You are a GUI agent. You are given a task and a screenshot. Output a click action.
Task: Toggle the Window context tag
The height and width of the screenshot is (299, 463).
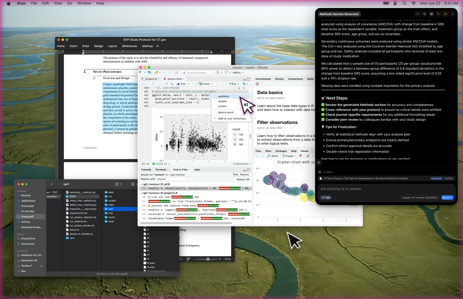point(449,179)
